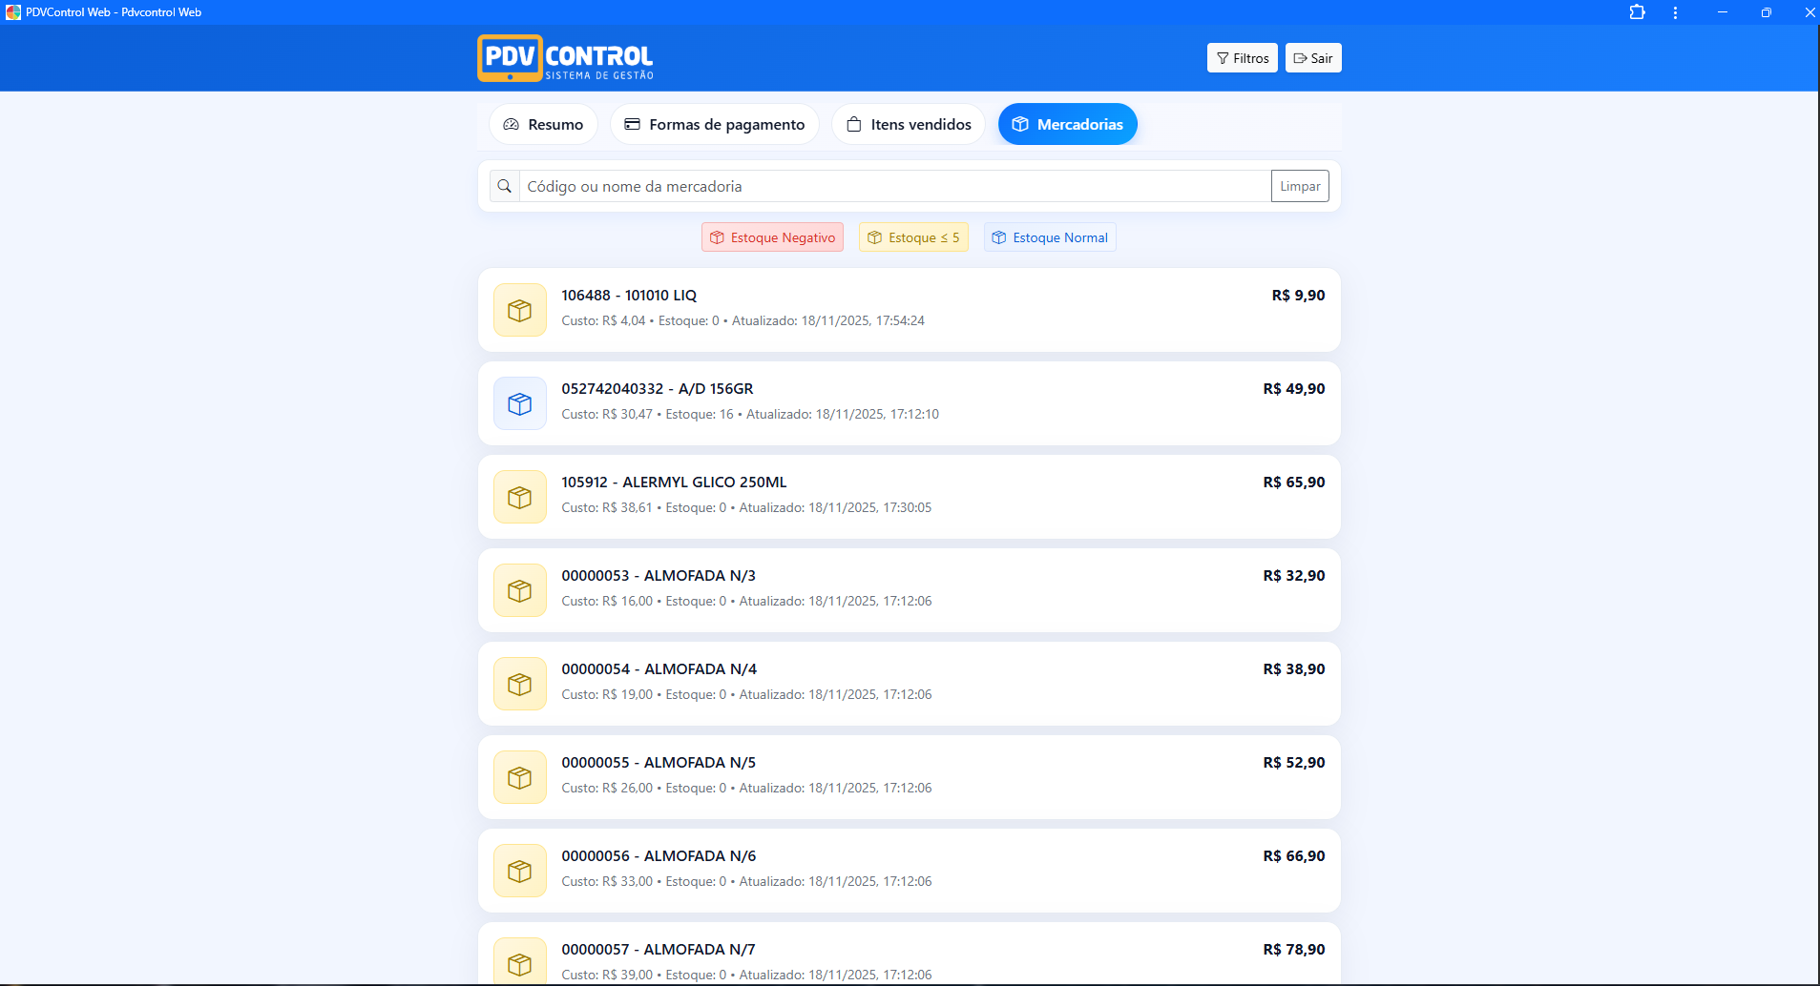The image size is (1820, 986).
Task: Click the PDV Control logo
Action: click(x=565, y=58)
